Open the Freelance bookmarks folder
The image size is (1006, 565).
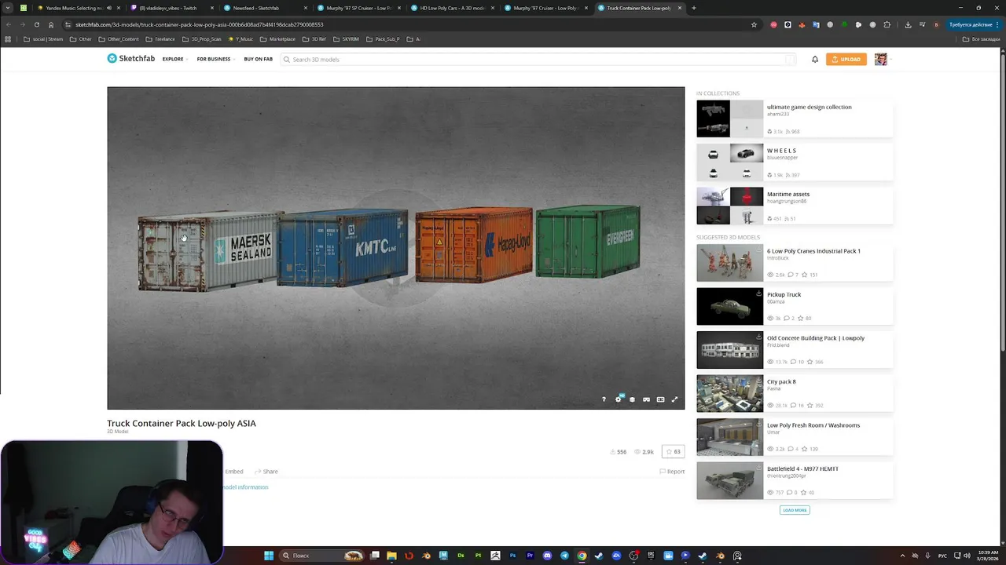160,39
